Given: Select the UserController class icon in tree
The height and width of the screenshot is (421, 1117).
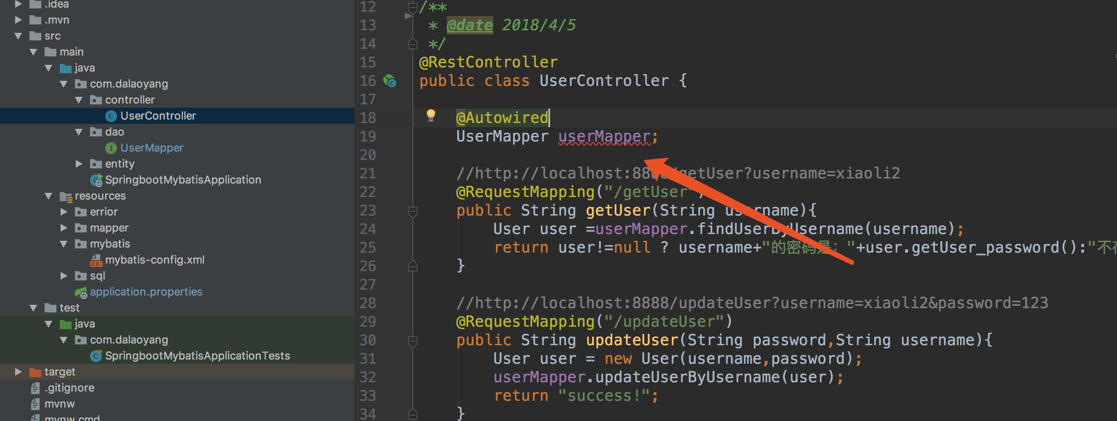Looking at the screenshot, I should pyautogui.click(x=111, y=116).
